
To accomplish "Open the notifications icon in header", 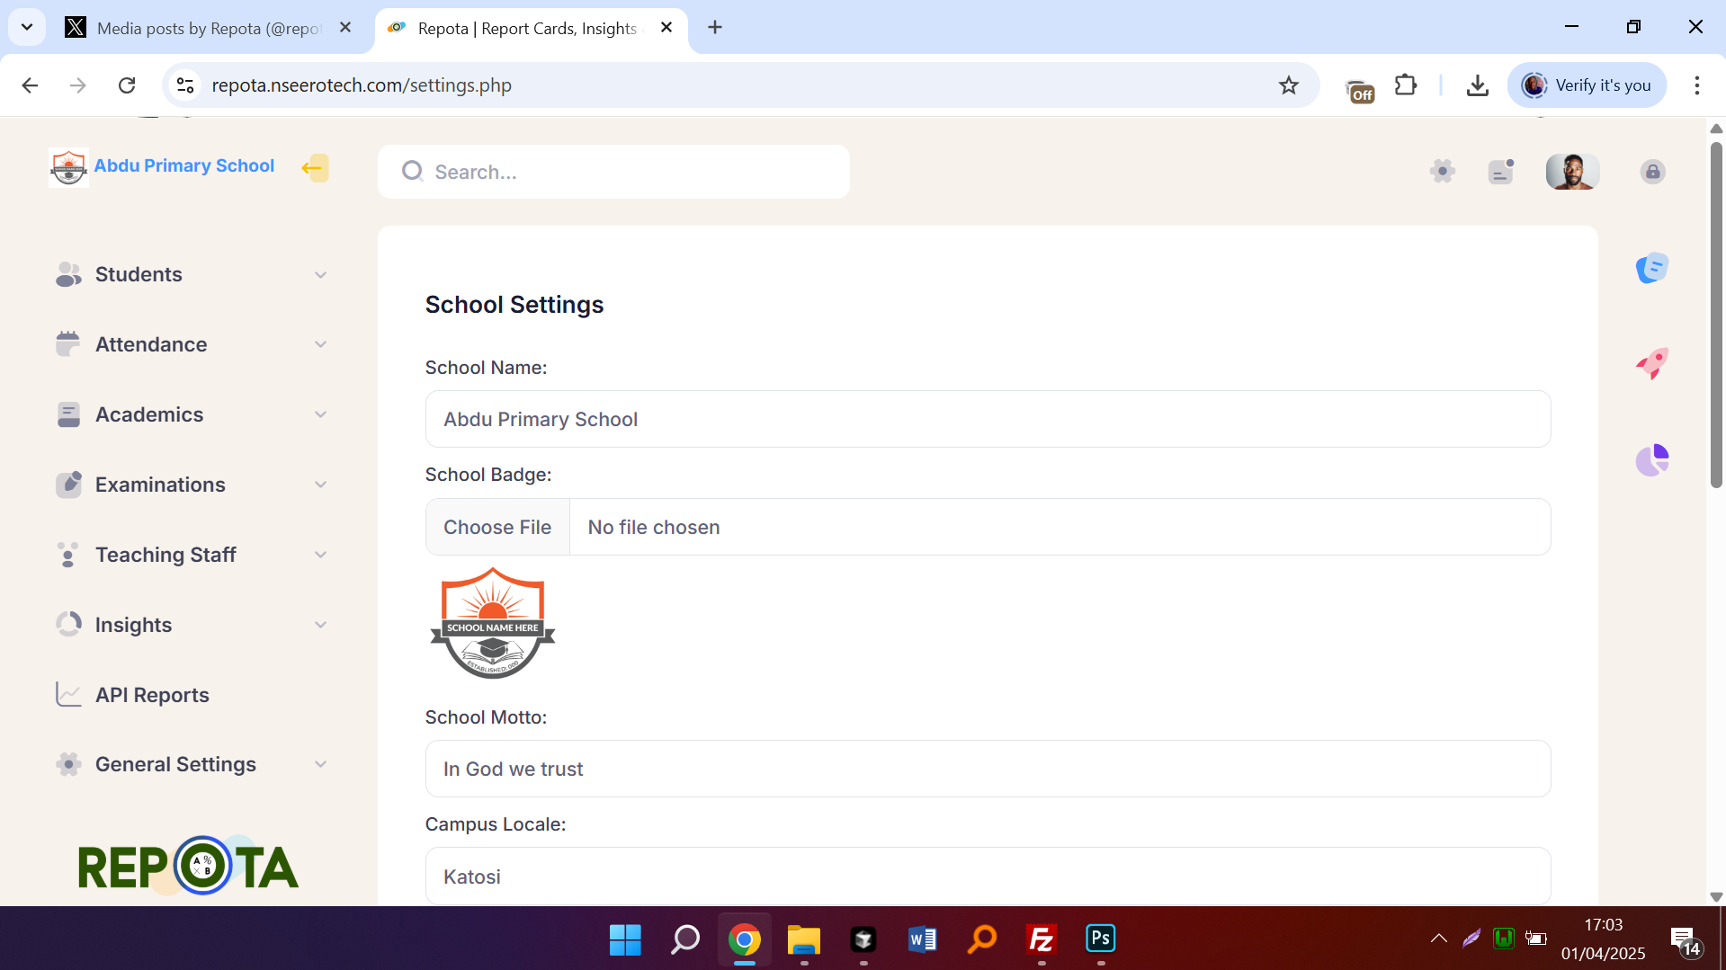I will (1500, 171).
